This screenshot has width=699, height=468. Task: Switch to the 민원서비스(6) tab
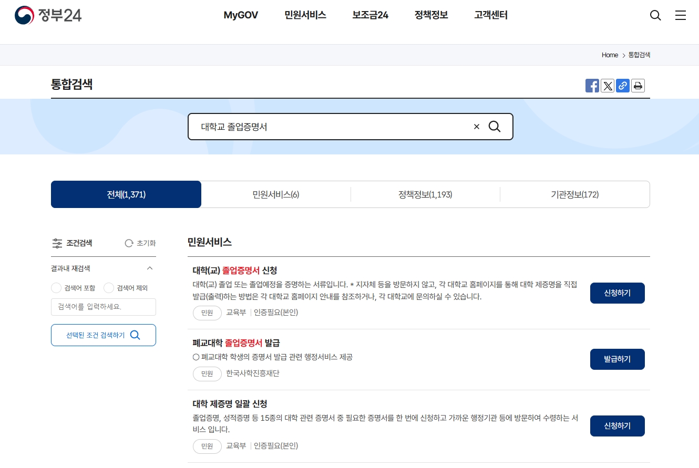275,194
